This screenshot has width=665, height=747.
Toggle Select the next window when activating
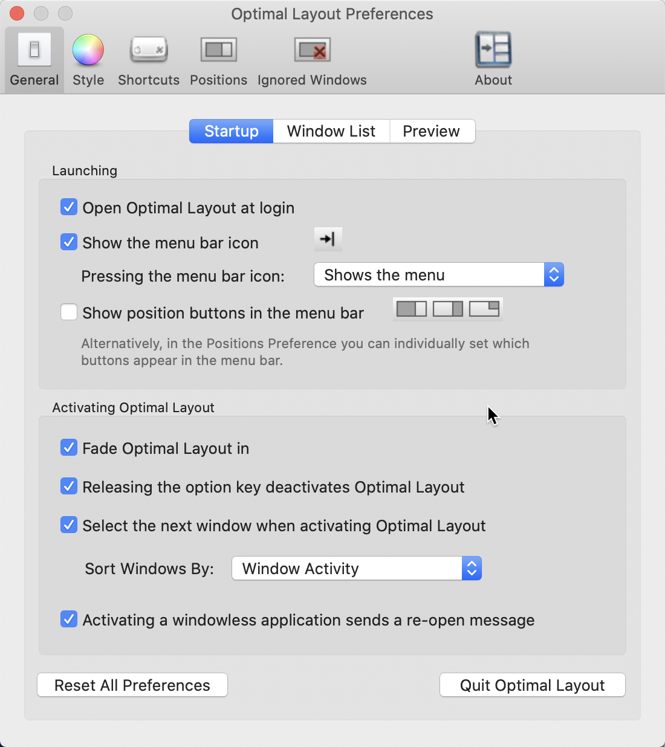[x=69, y=525]
